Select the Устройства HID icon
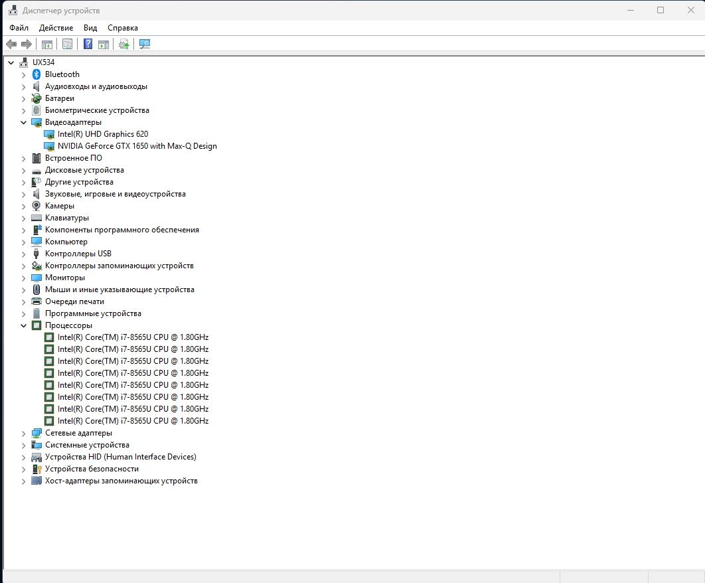This screenshot has width=705, height=583. (37, 457)
